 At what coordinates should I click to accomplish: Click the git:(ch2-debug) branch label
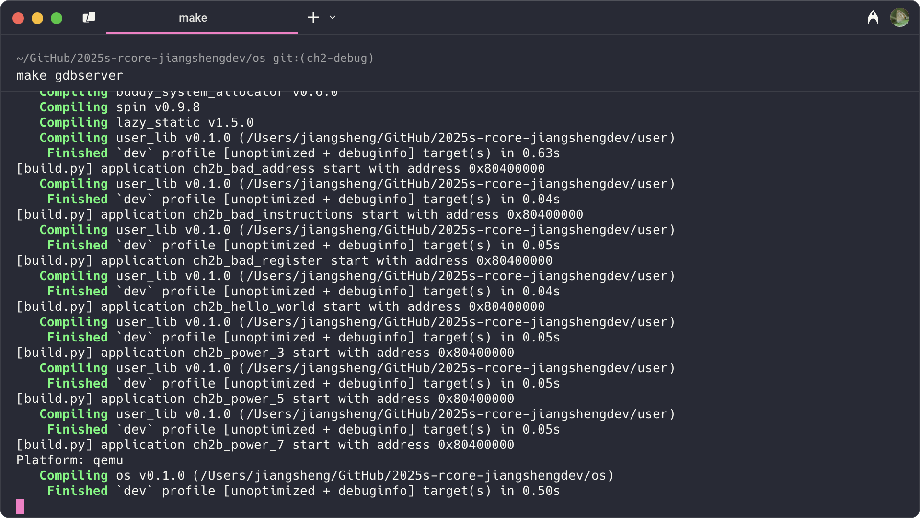[x=323, y=58]
